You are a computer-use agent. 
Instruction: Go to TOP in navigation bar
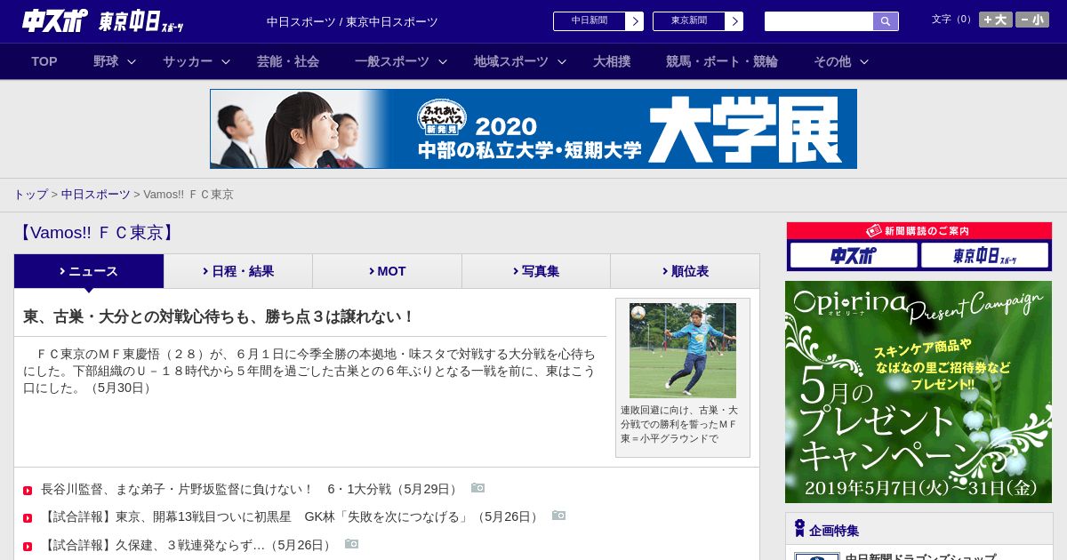(x=44, y=61)
